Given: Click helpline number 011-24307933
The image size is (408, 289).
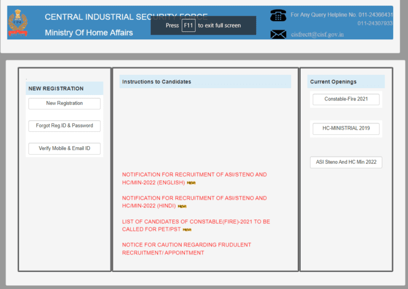Looking at the screenshot, I should pyautogui.click(x=375, y=23).
